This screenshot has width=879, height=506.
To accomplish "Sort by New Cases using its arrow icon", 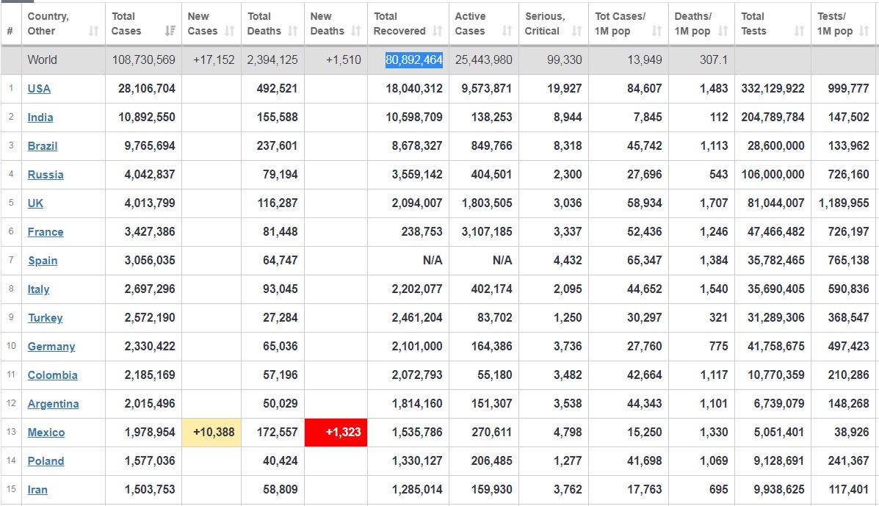I will tap(230, 31).
